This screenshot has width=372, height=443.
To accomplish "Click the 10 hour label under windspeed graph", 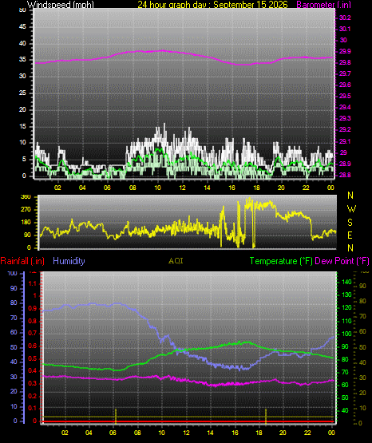I will pyautogui.click(x=157, y=188).
